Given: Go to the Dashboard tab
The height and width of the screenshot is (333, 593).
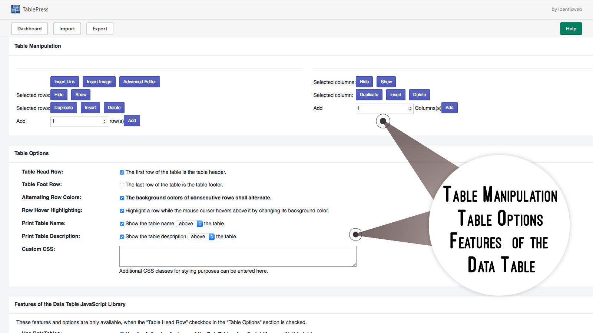Looking at the screenshot, I should (29, 28).
